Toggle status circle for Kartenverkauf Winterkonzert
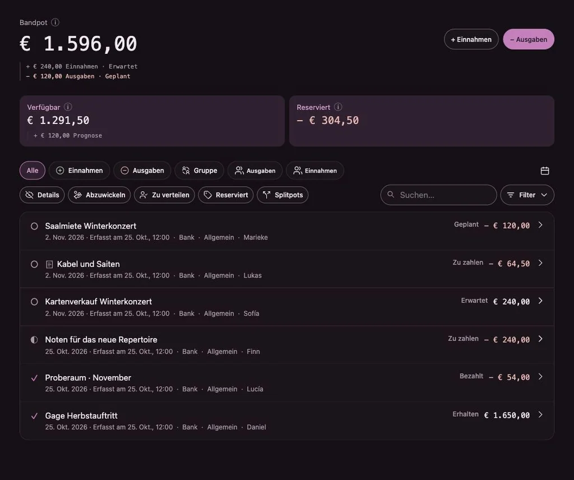This screenshot has height=480, width=574. (x=34, y=302)
